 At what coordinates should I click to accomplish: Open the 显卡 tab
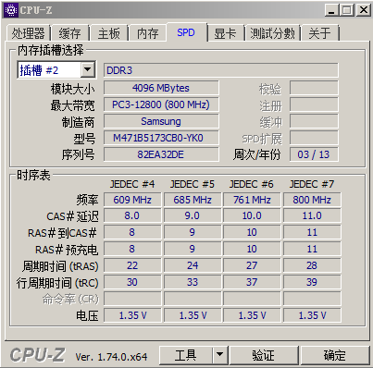point(225,33)
